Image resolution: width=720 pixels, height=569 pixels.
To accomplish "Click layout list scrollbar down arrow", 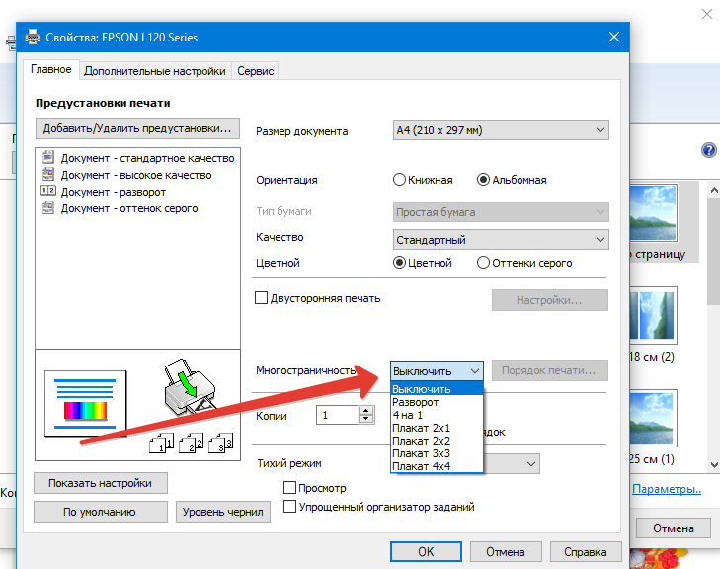I will pos(713,464).
